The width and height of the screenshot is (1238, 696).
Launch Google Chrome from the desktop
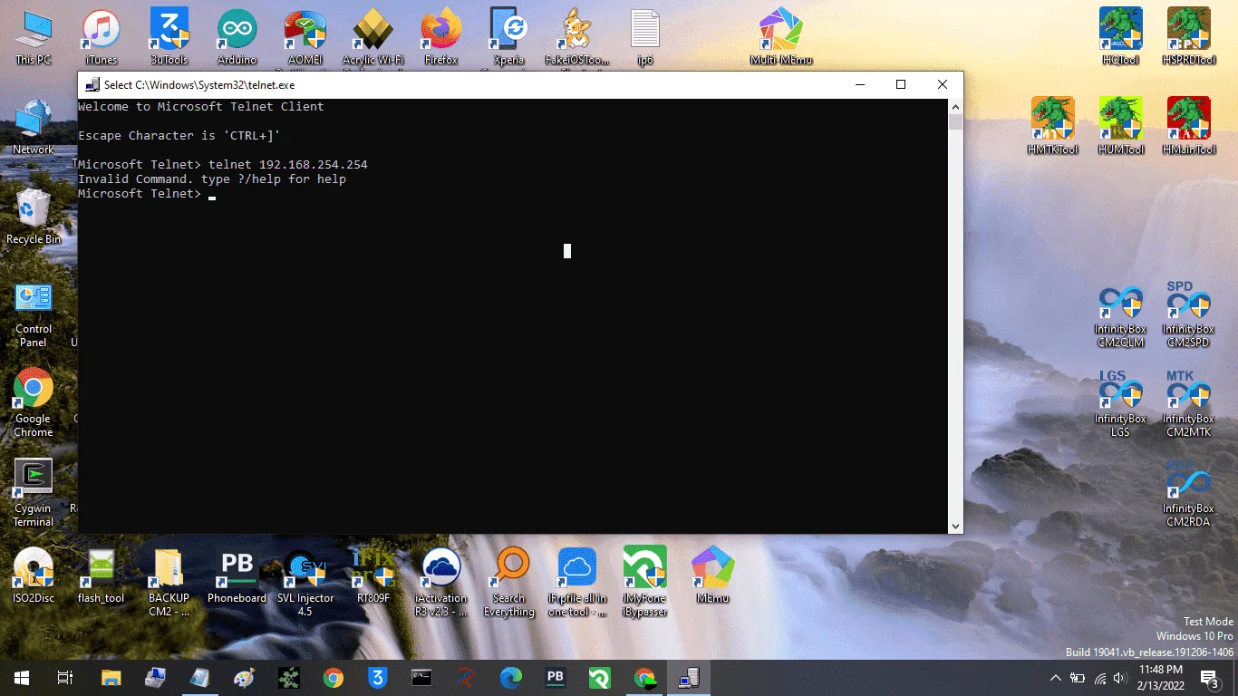pyautogui.click(x=34, y=403)
